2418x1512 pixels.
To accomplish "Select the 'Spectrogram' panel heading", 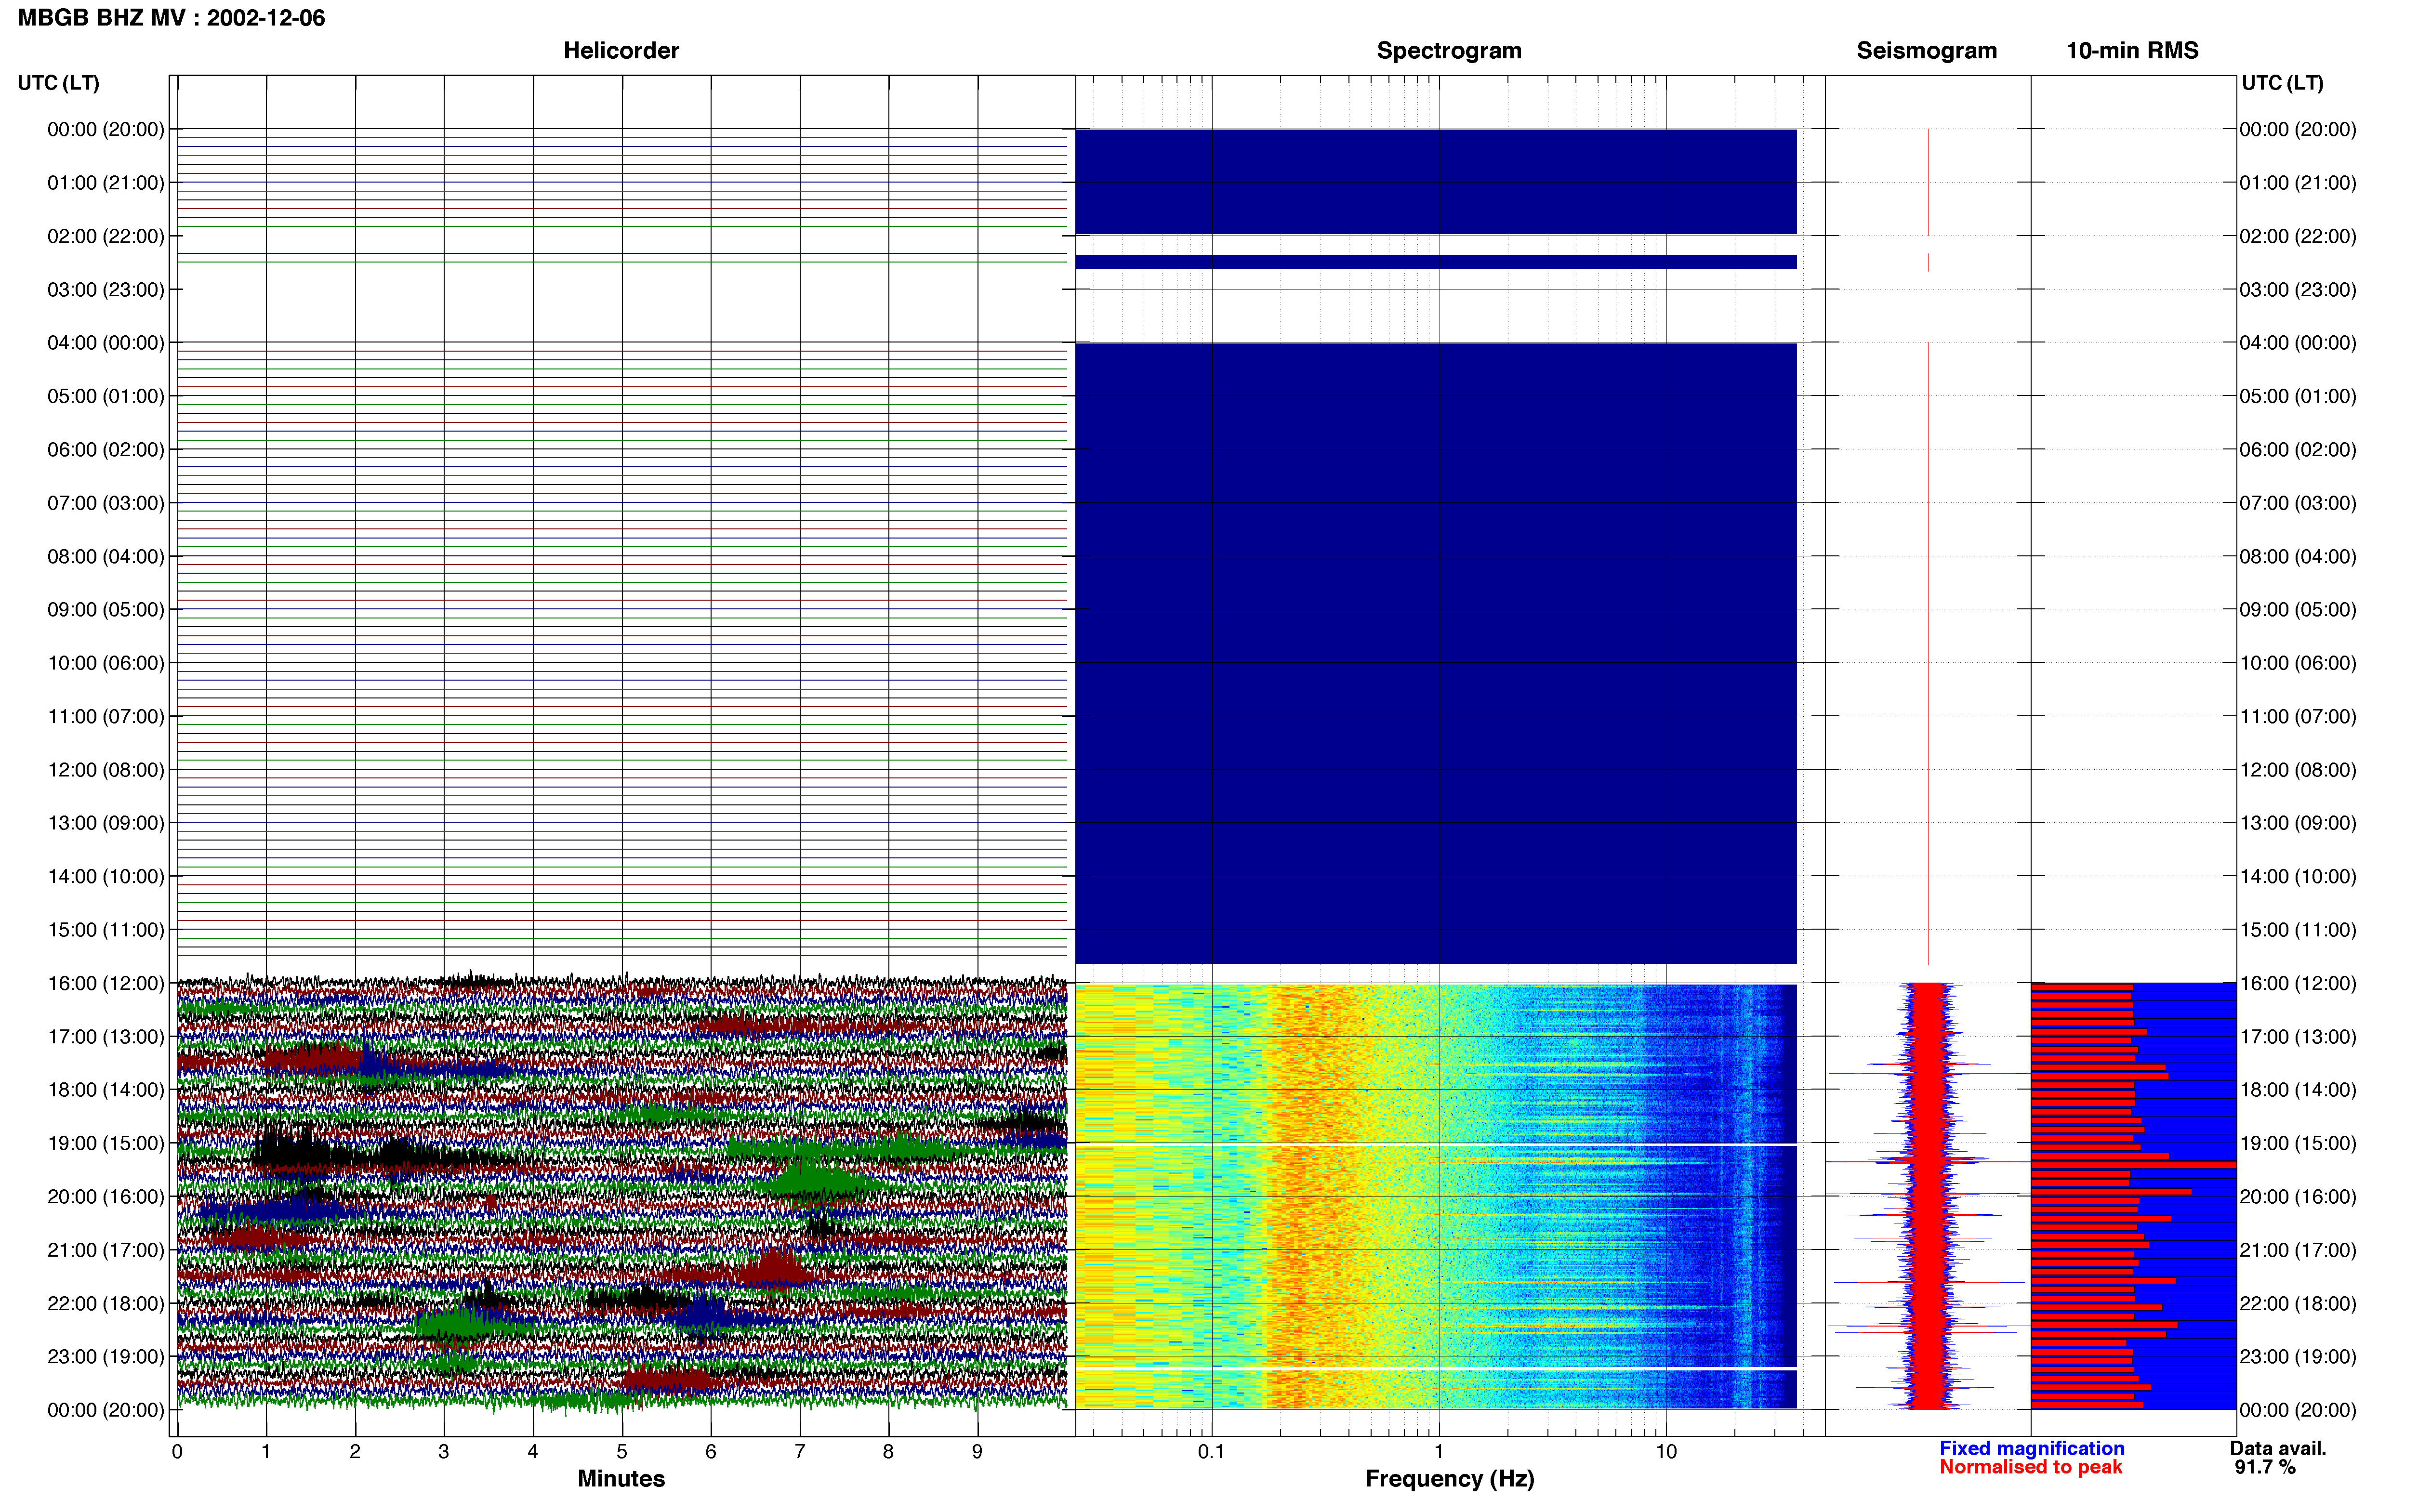I will pos(1449,50).
